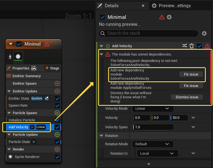Click the CPU sim target icon
This screenshot has width=213, height=168.
(x=34, y=68)
